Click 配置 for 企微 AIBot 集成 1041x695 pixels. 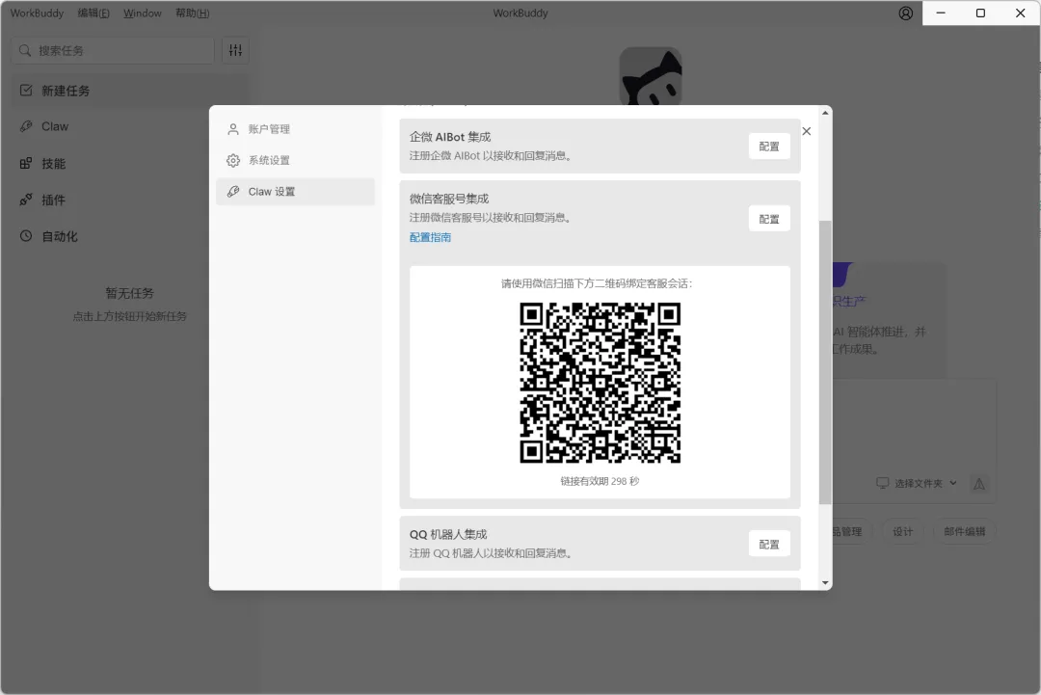click(x=769, y=146)
